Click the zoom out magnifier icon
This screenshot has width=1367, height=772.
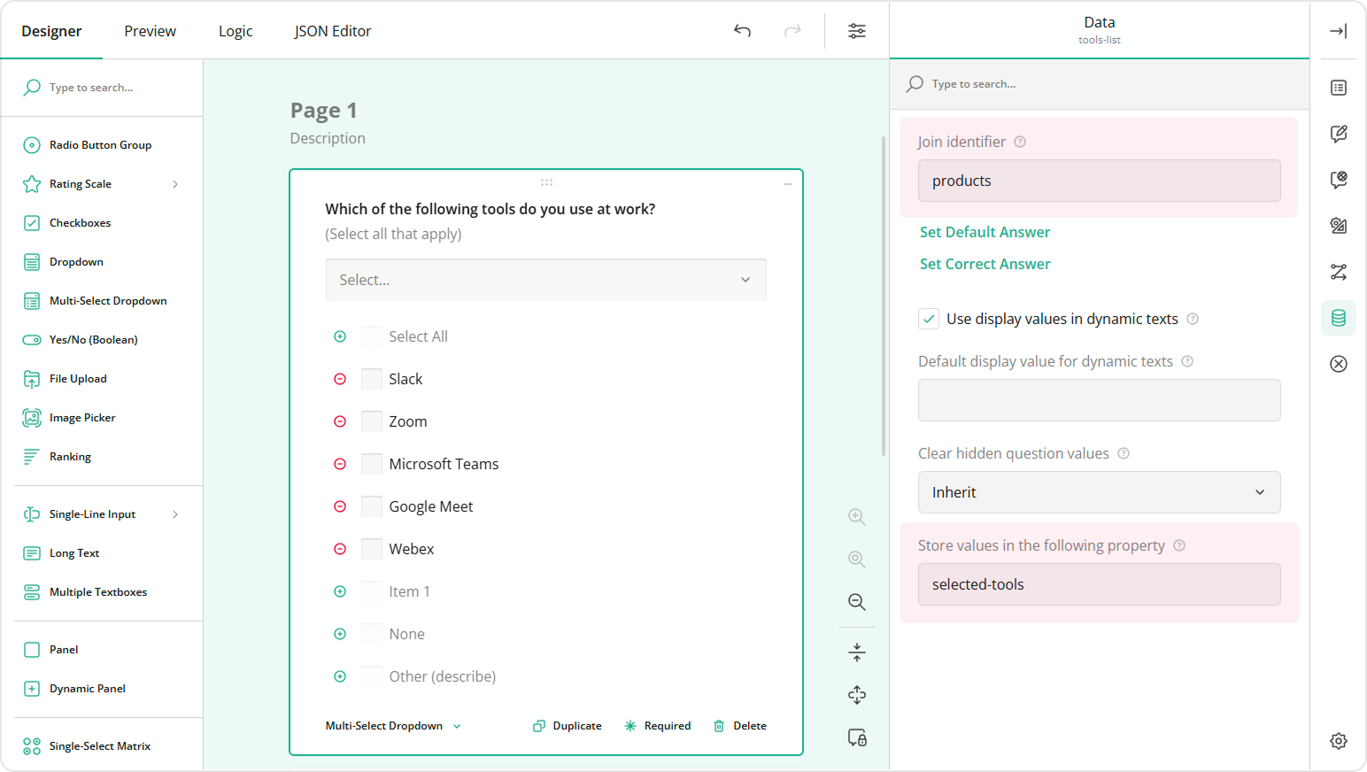pos(855,602)
